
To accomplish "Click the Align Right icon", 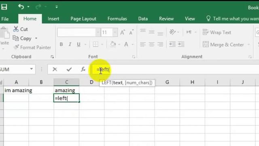I will pos(160,44).
